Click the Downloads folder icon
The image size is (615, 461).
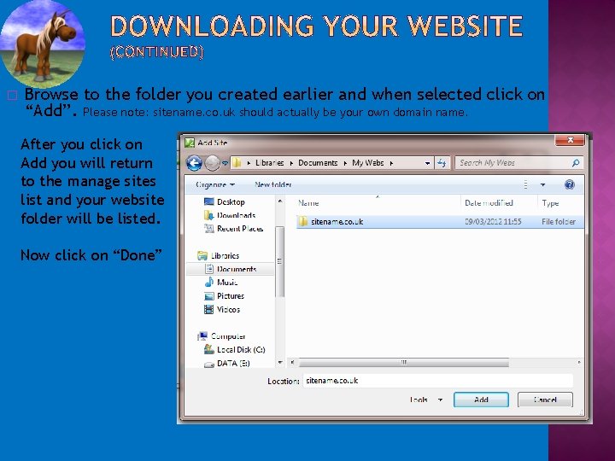coord(209,215)
